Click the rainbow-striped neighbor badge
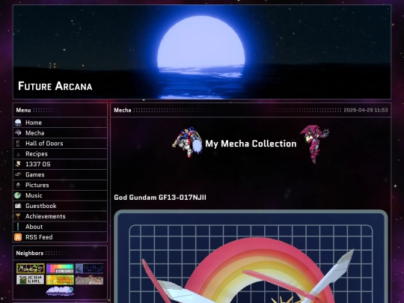The width and height of the screenshot is (404, 303). pos(60,269)
